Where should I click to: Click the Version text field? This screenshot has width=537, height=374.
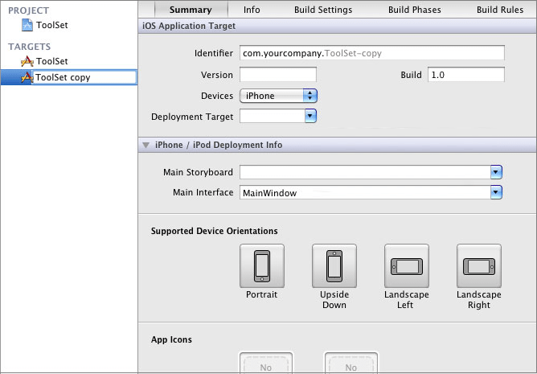277,75
